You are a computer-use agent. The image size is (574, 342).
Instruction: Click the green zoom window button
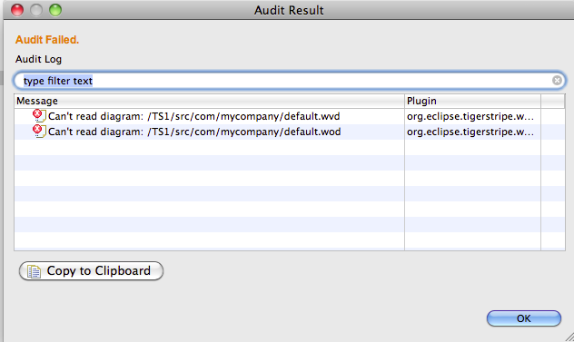55,10
